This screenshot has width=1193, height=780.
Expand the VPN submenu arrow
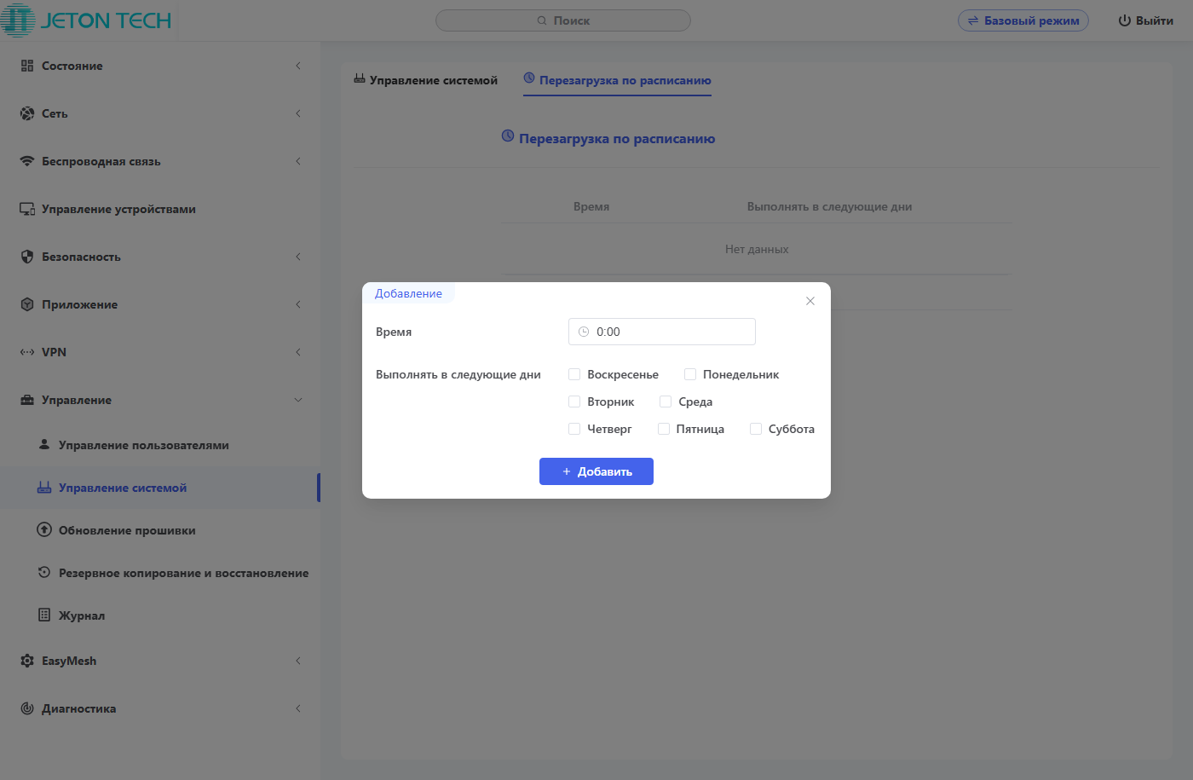tap(298, 352)
